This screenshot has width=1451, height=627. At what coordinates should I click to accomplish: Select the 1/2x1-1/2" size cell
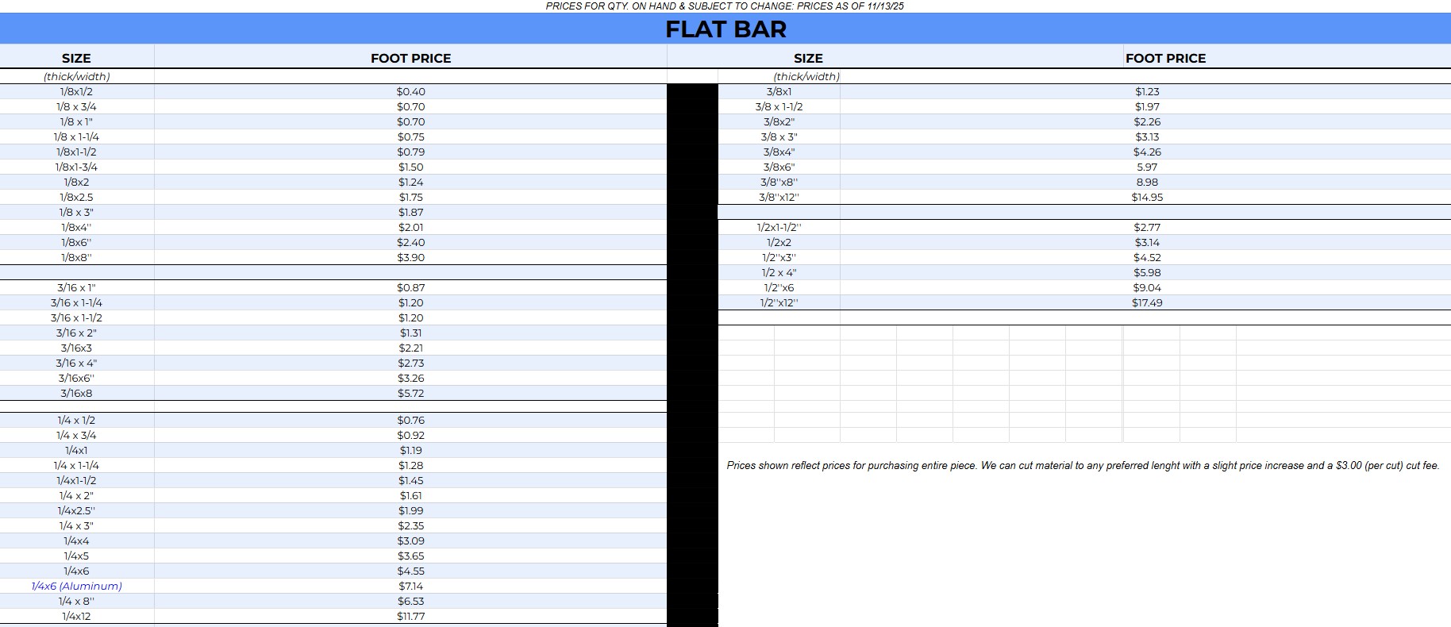pyautogui.click(x=779, y=227)
